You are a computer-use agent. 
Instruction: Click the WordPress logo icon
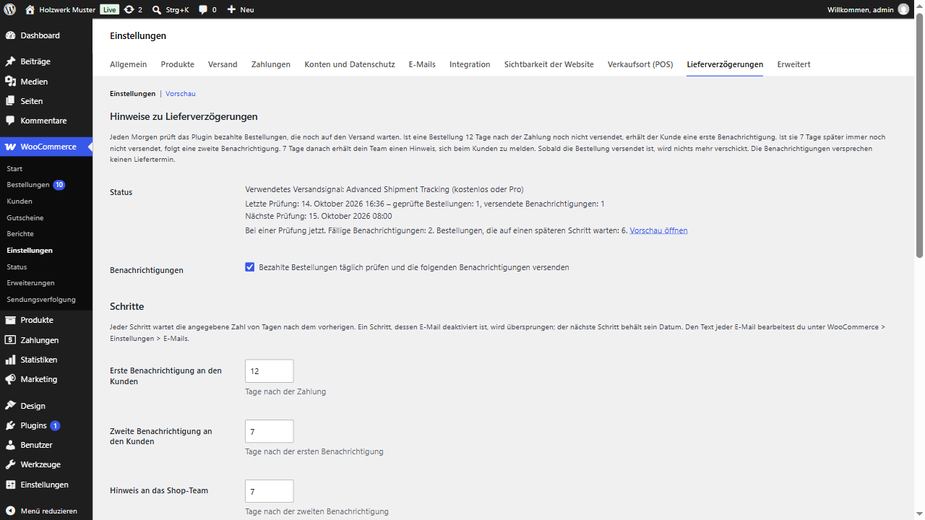[10, 9]
